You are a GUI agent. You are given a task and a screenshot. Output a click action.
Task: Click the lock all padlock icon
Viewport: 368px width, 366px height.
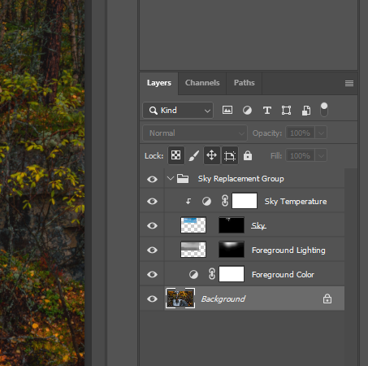coord(248,155)
